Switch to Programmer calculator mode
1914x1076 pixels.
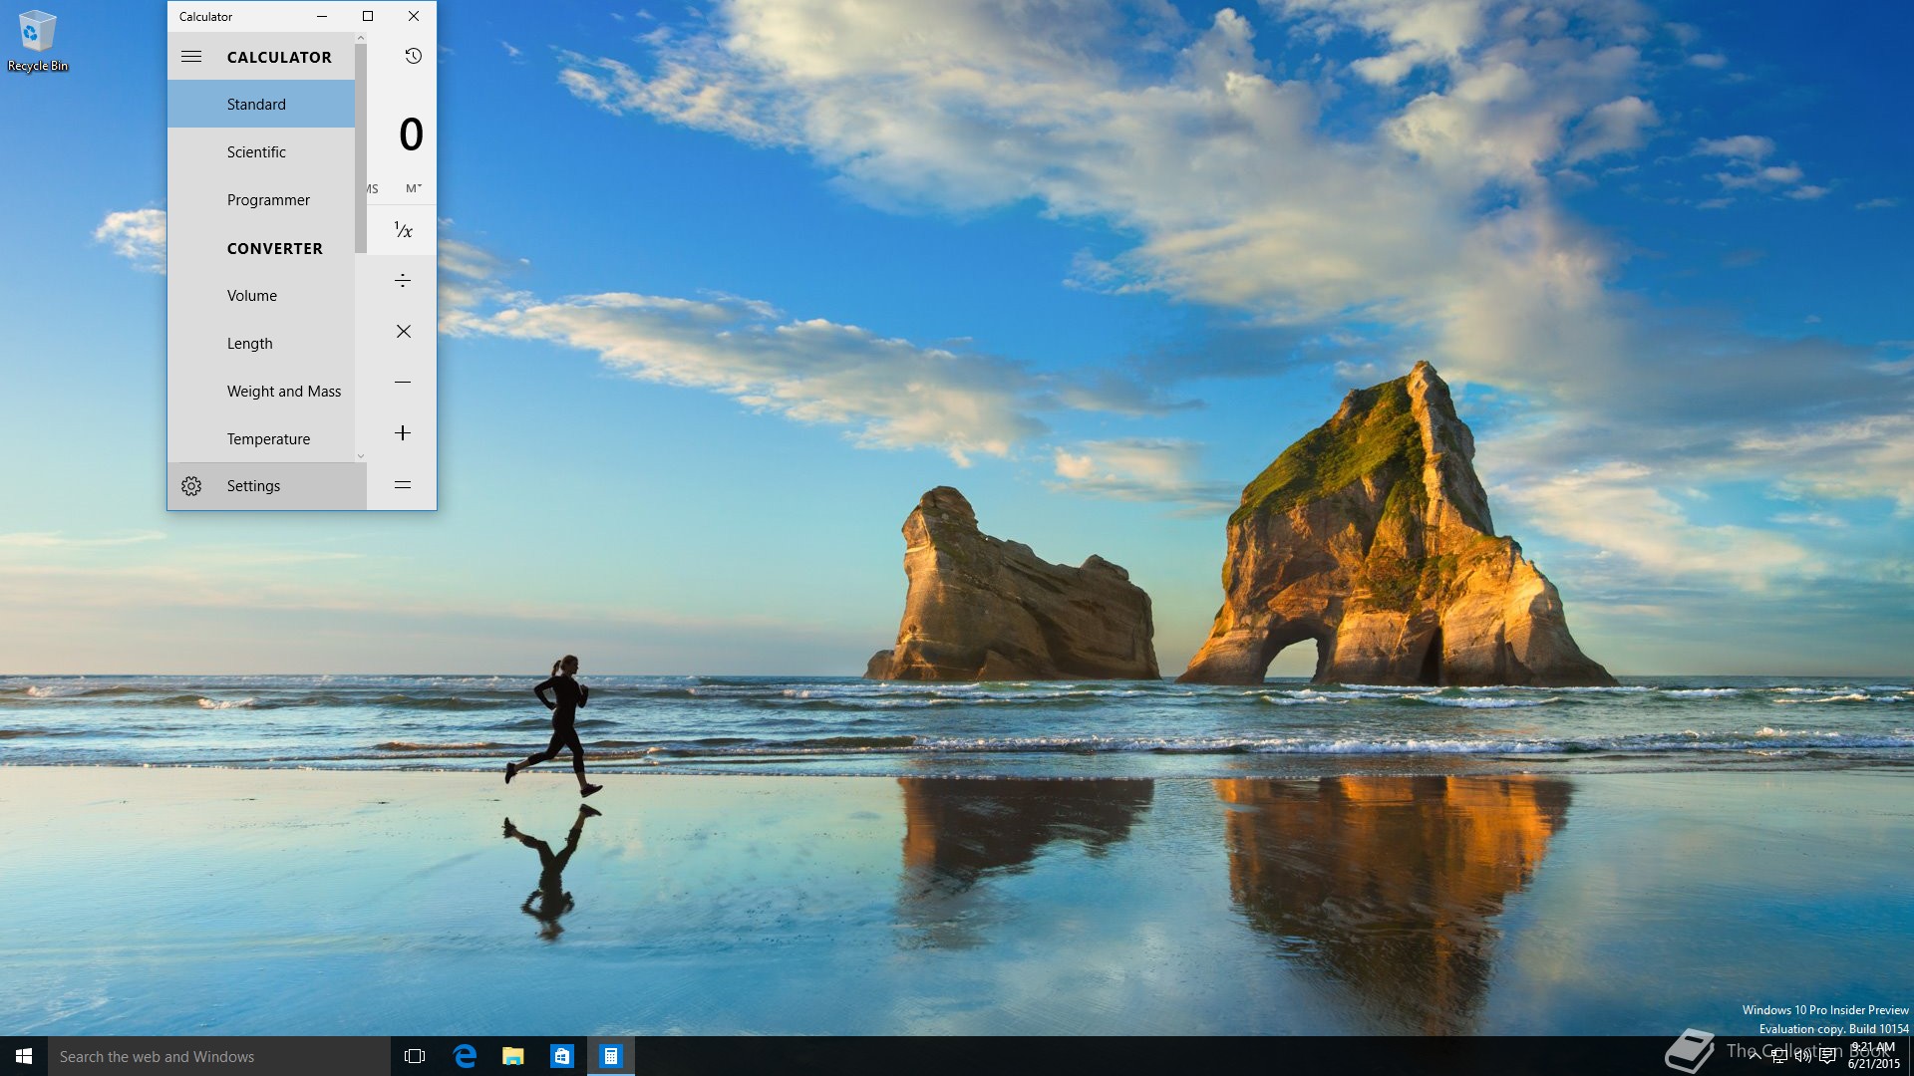click(261, 200)
